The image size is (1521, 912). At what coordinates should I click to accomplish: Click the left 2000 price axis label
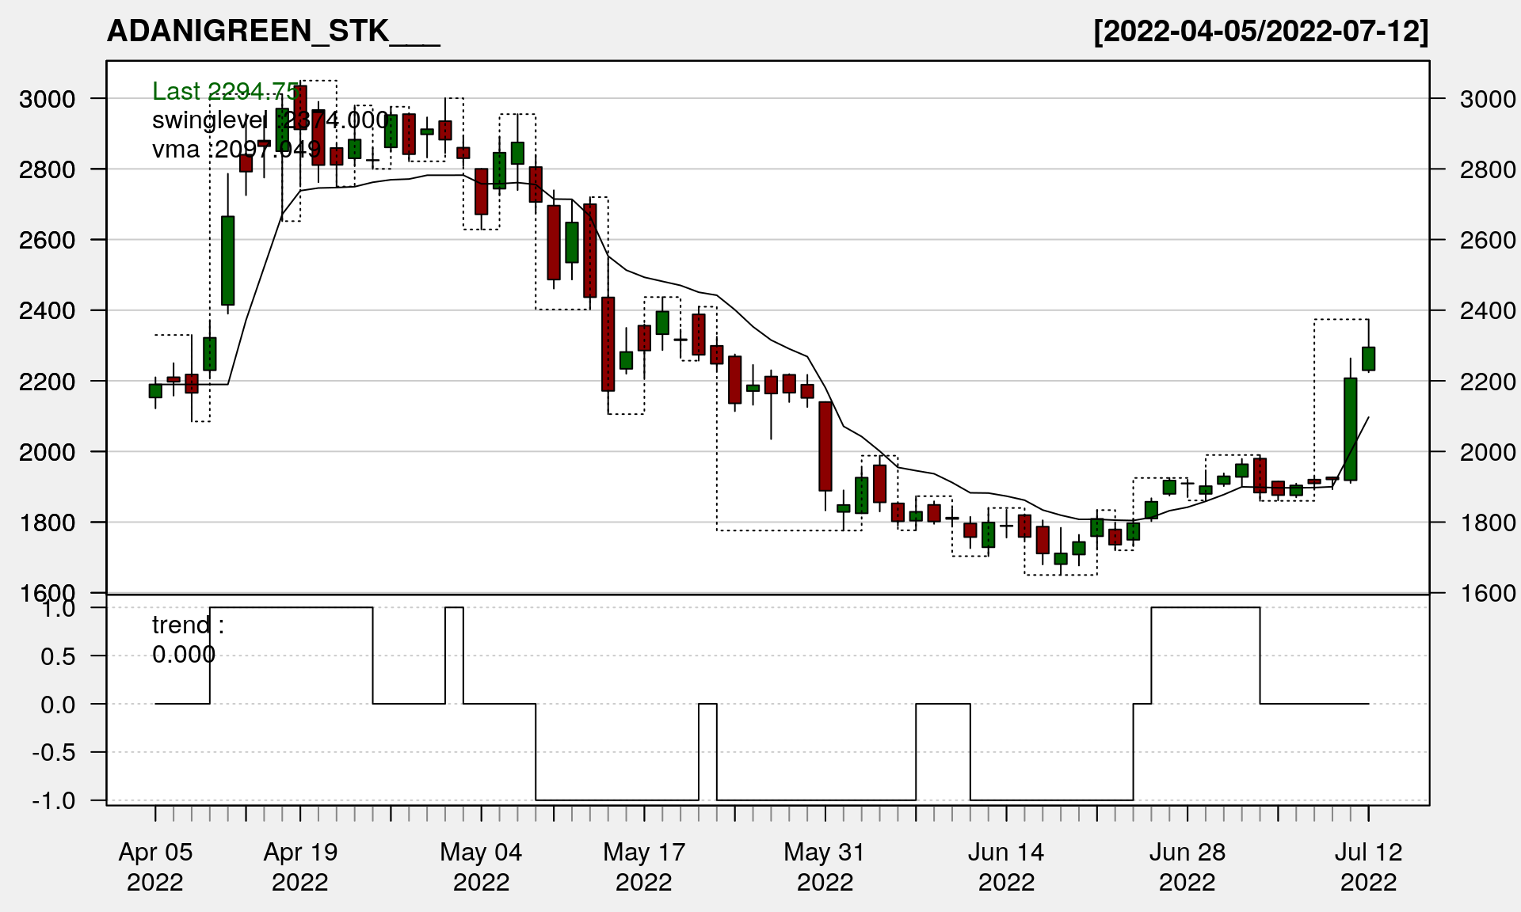click(47, 452)
